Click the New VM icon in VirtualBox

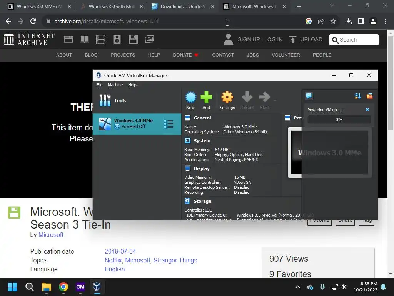click(x=190, y=101)
